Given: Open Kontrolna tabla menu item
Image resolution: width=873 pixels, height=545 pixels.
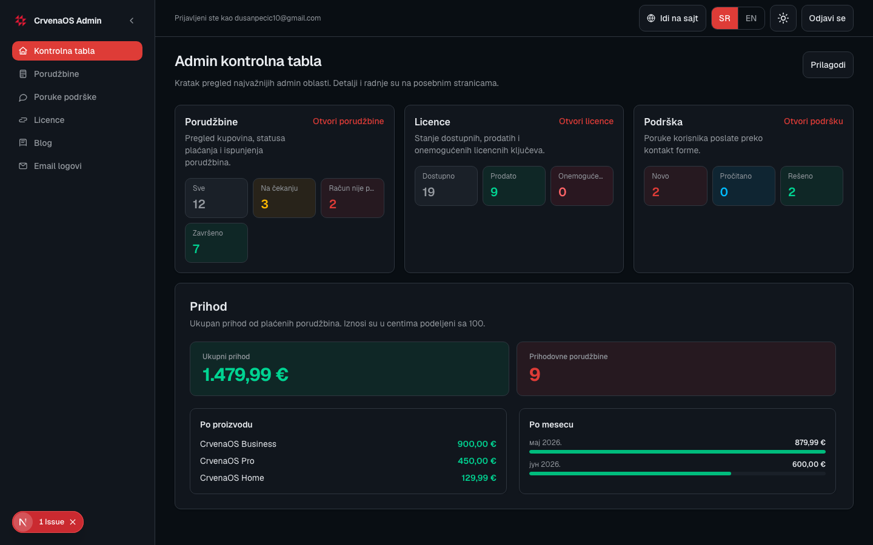Looking at the screenshot, I should 77,51.
